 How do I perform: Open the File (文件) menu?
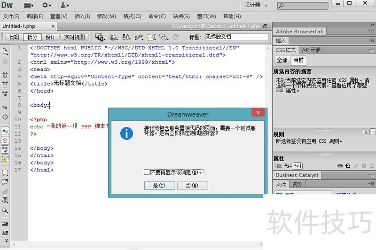[11, 16]
